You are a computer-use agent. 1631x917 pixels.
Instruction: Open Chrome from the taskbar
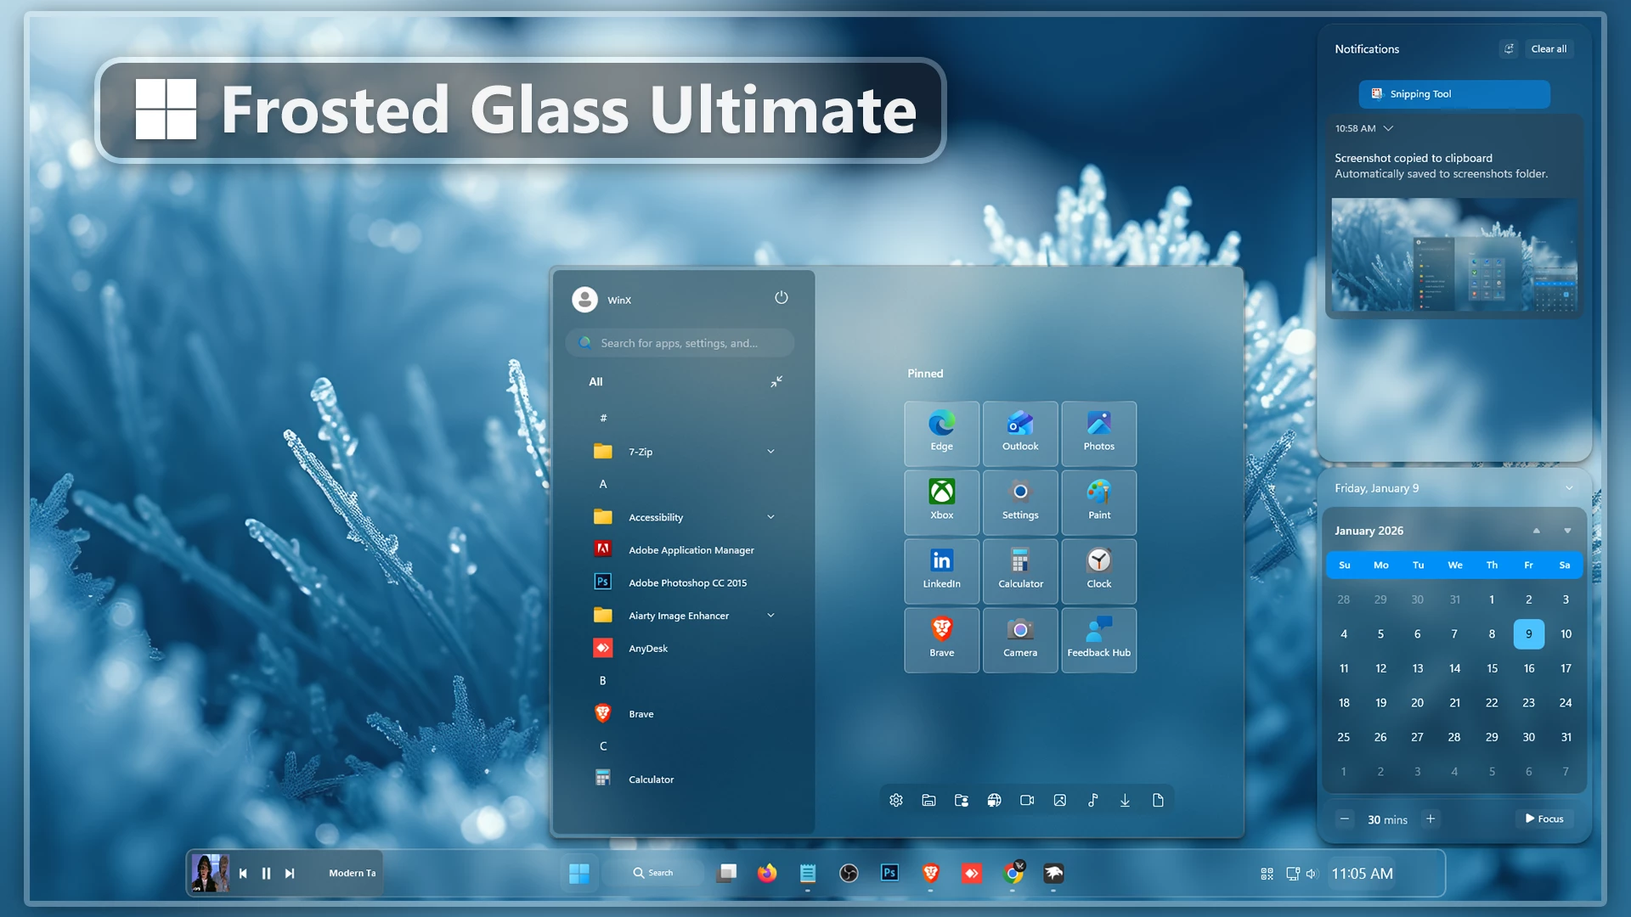1013,873
